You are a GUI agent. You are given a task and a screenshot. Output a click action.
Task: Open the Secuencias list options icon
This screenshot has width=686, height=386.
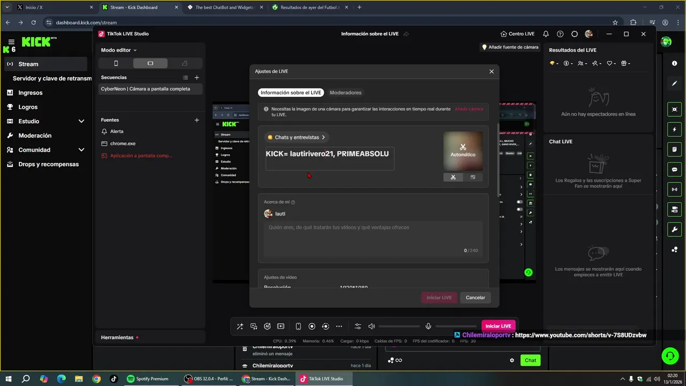pyautogui.click(x=185, y=78)
